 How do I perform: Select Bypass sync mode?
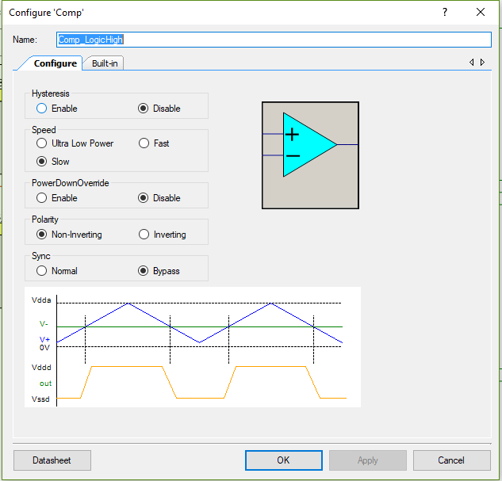pyautogui.click(x=144, y=271)
